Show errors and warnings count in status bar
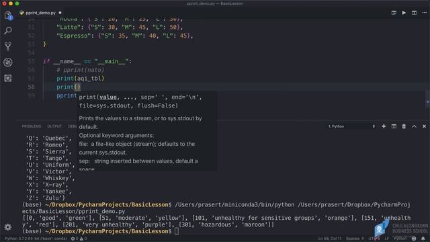The height and width of the screenshot is (242, 430). click(79, 239)
